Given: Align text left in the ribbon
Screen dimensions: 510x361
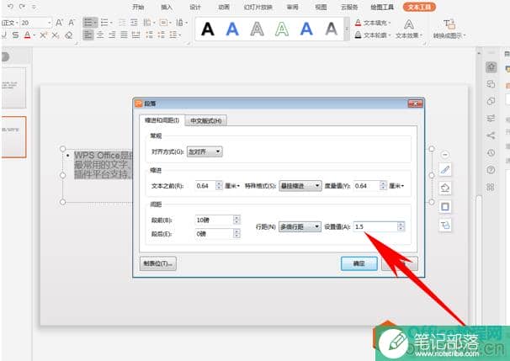Looking at the screenshot, I should tap(88, 35).
